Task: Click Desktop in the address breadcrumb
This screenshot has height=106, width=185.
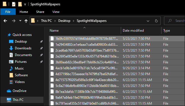Action: (x=64, y=21)
